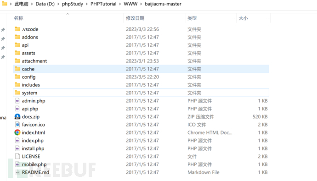Expand the chevron after WWW

tap(141, 4)
